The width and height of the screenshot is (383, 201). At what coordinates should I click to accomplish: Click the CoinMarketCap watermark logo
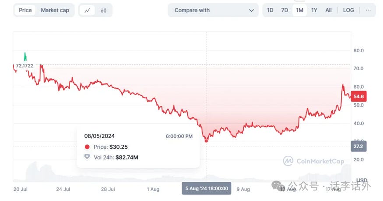click(x=288, y=161)
